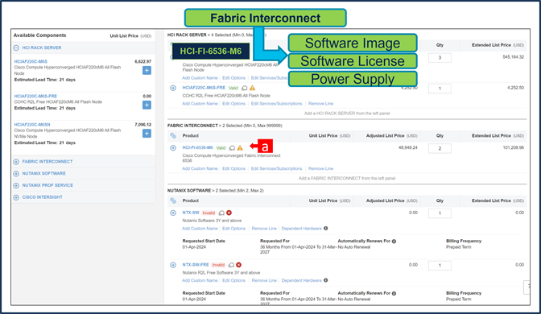The height and width of the screenshot is (314, 541).
Task: Click the 101,208.96 extended list price
Action: click(x=514, y=147)
